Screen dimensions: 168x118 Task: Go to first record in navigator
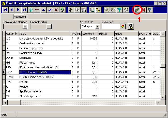coord(5,10)
